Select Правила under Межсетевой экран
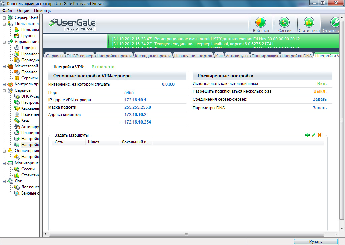The height and width of the screenshot is (245, 345). (x=29, y=72)
